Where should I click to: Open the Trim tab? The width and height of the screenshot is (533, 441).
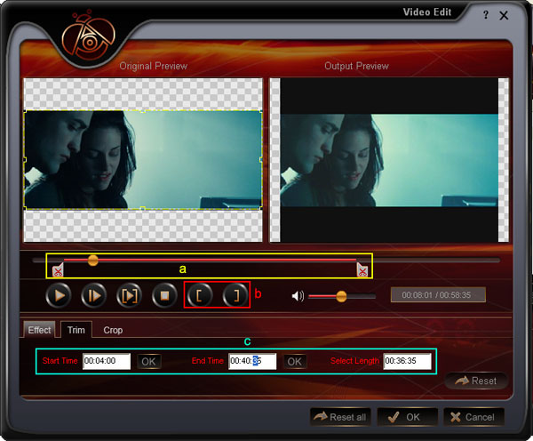coord(76,330)
